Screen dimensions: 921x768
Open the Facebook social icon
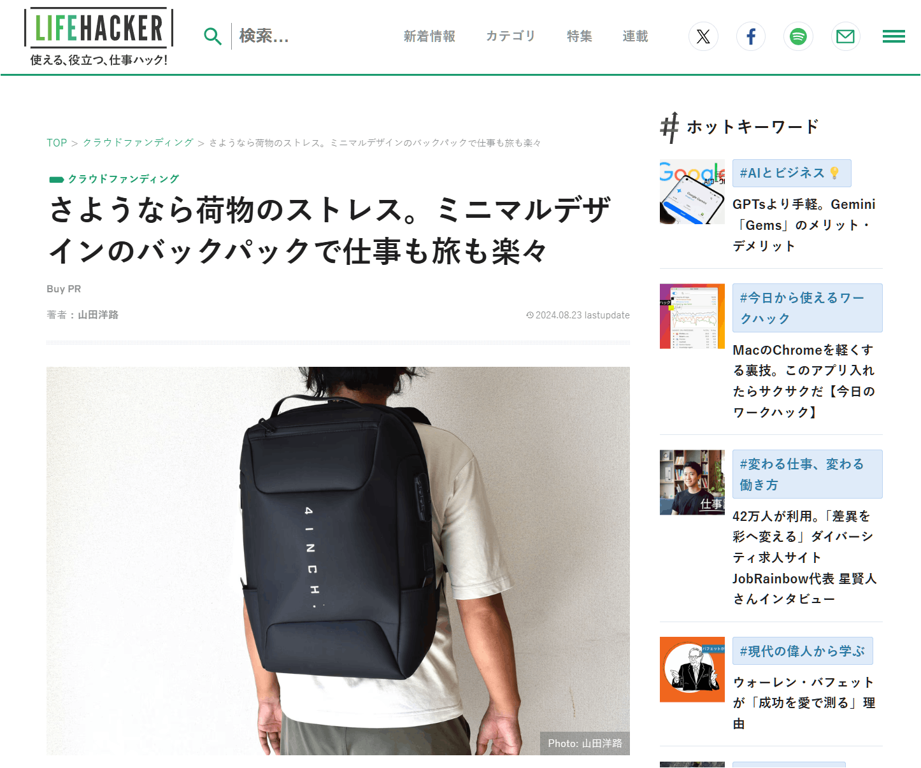pos(751,36)
